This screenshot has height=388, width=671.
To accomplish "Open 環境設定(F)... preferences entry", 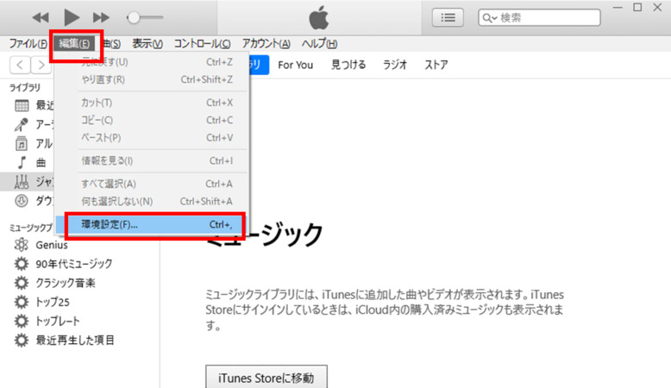I will 152,224.
